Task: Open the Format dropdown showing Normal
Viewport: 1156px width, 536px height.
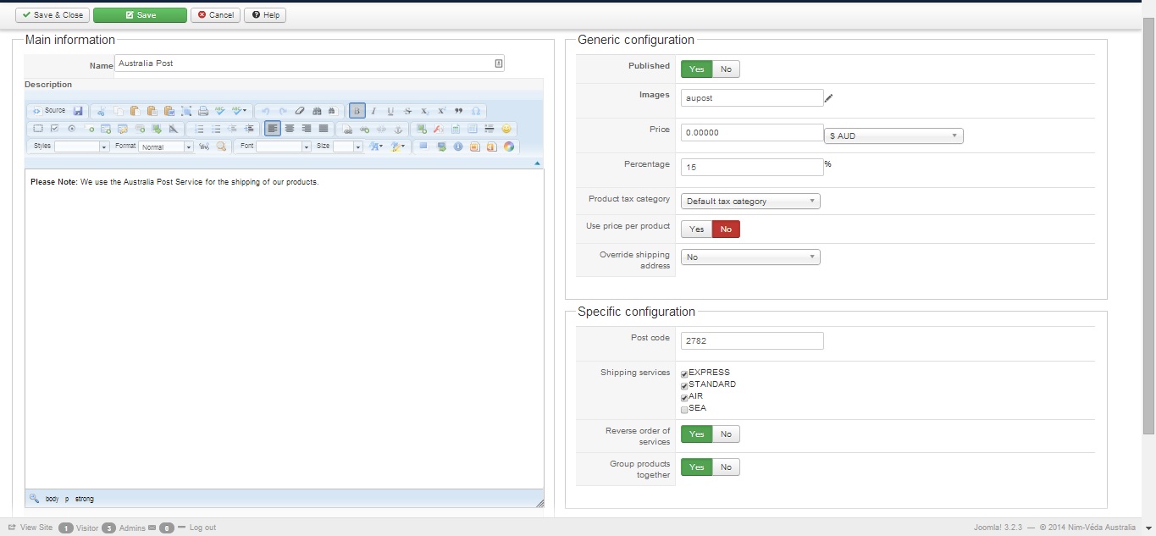Action: click(x=166, y=146)
